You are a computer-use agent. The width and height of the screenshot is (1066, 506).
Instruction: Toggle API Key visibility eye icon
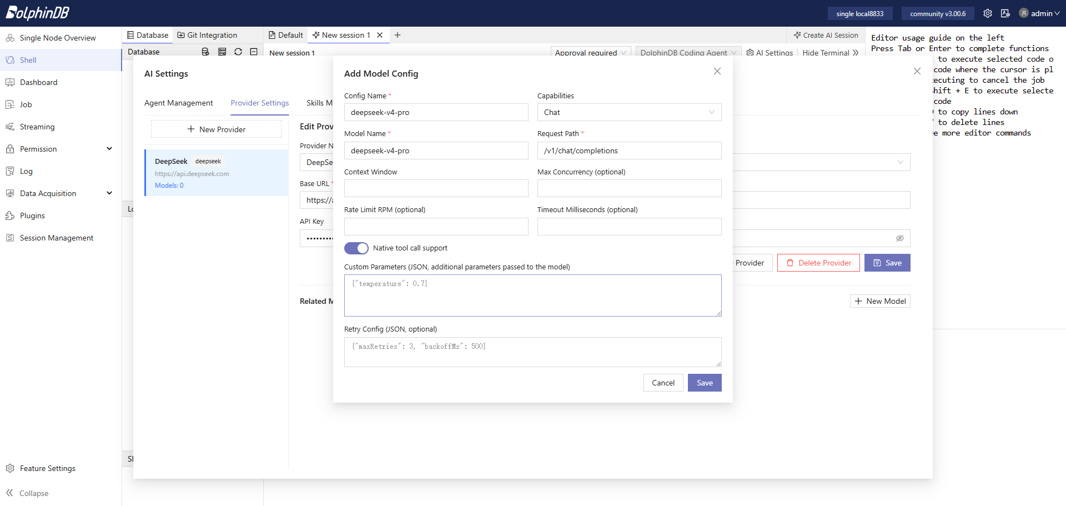[900, 238]
